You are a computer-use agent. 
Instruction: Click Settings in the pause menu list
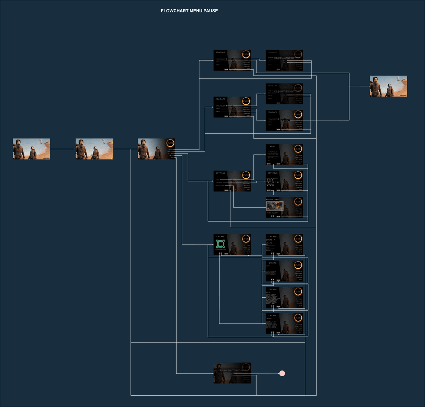(171, 154)
